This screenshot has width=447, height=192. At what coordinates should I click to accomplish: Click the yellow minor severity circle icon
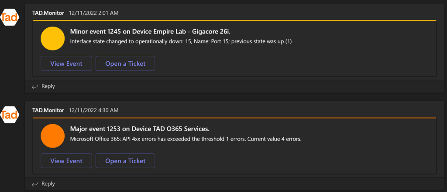[53, 39]
